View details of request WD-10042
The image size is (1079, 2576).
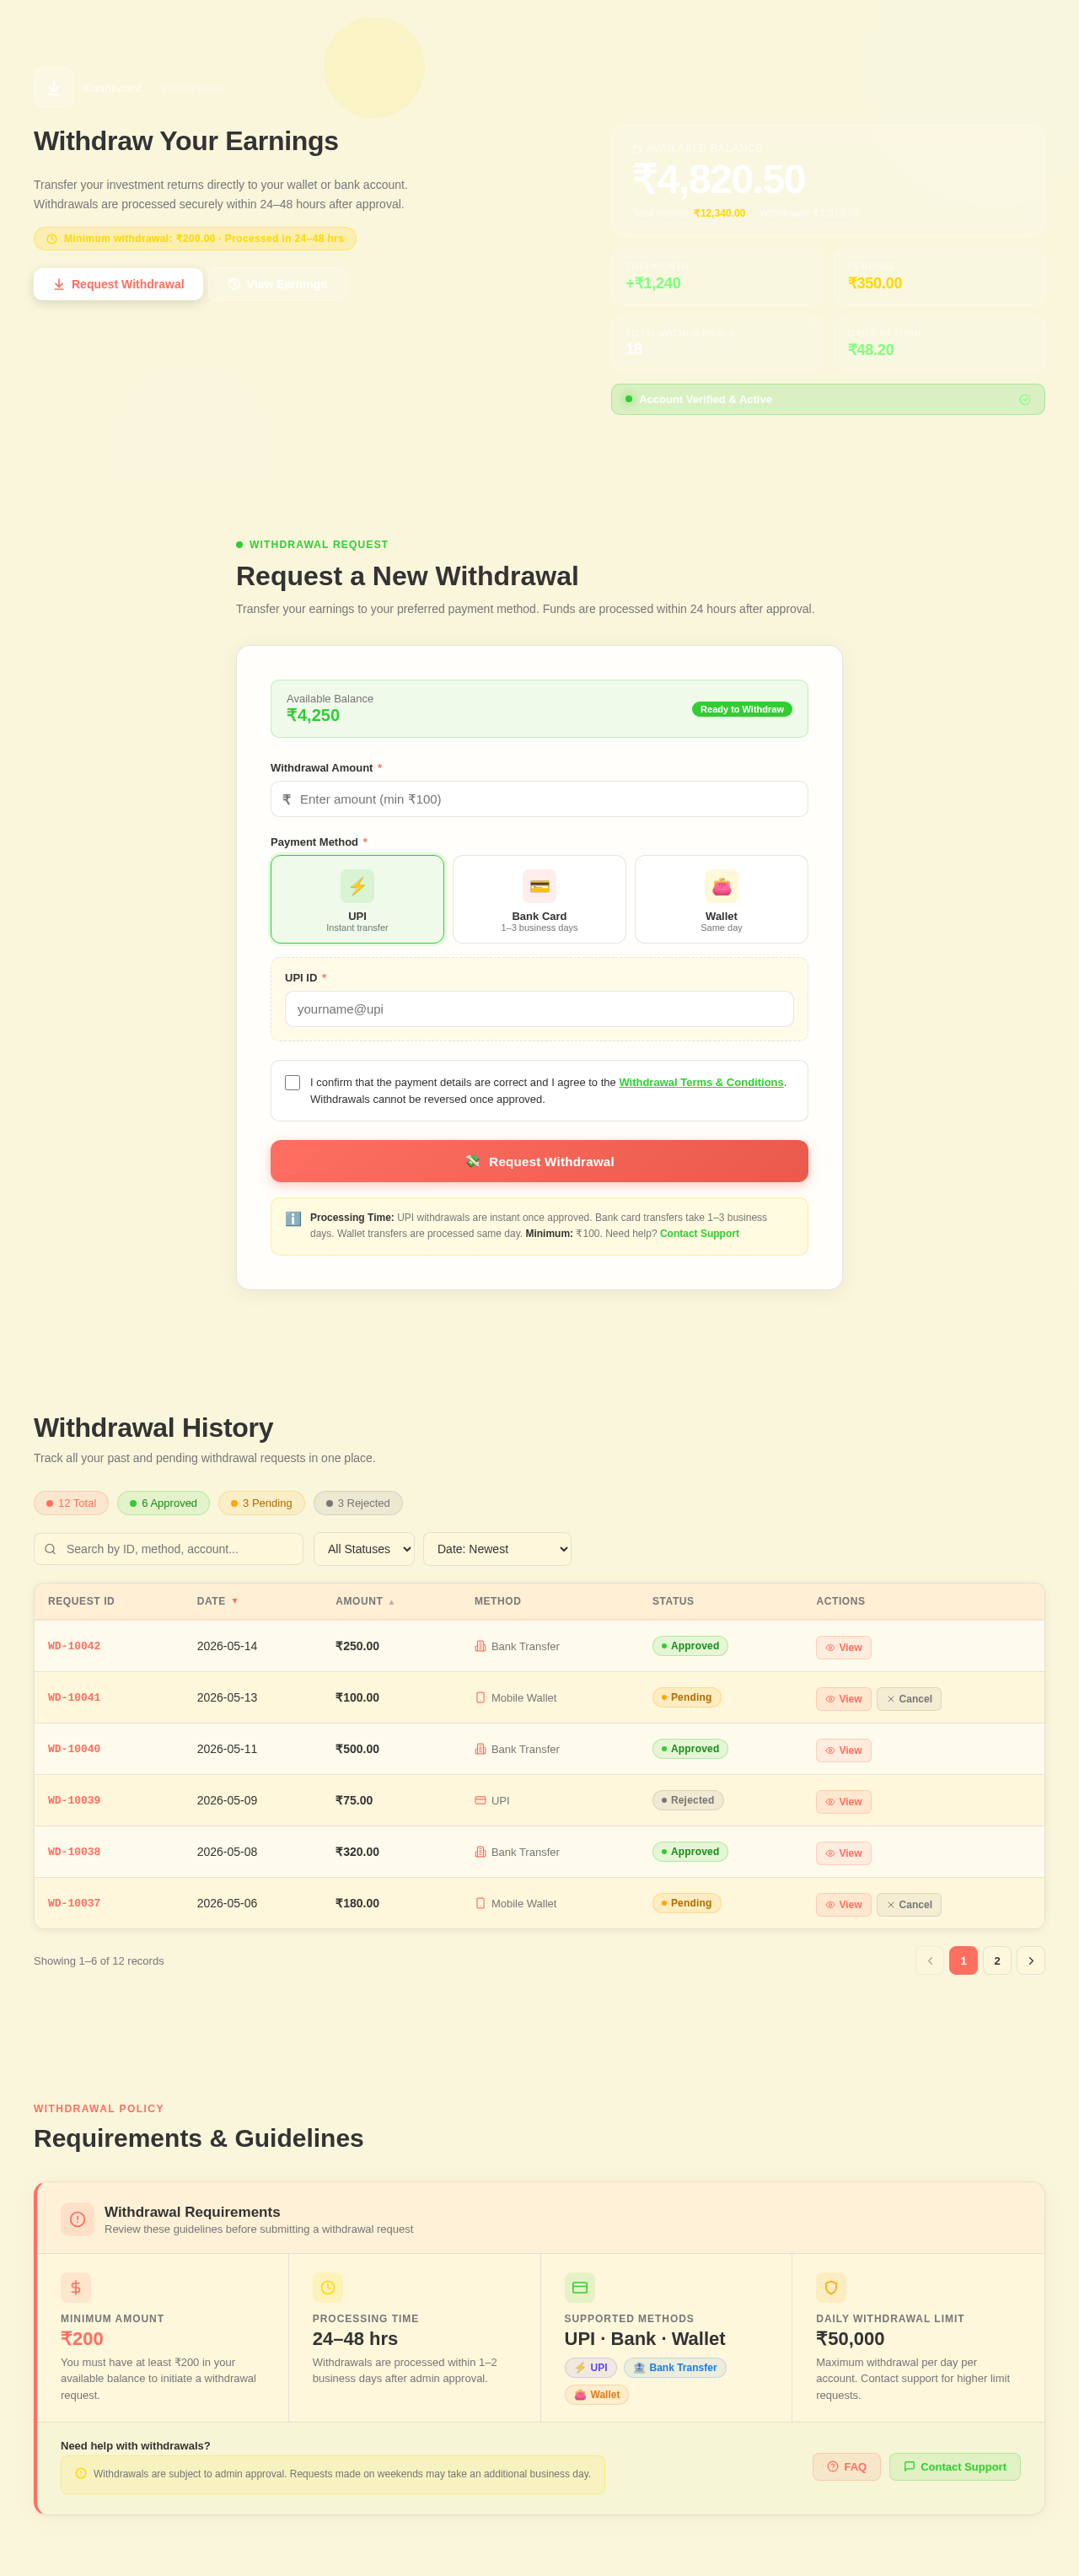(843, 1647)
